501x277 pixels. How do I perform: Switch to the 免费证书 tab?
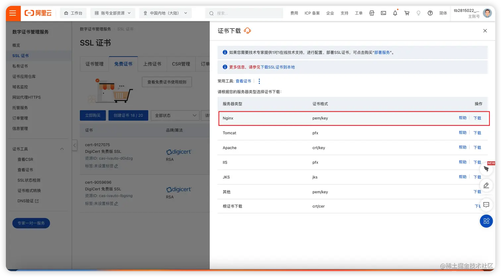123,64
